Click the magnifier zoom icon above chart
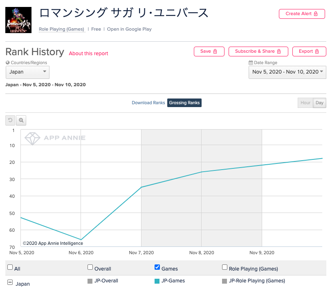Image resolution: width=330 pixels, height=291 pixels. (21, 120)
